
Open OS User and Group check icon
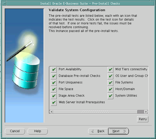pos(111,76)
